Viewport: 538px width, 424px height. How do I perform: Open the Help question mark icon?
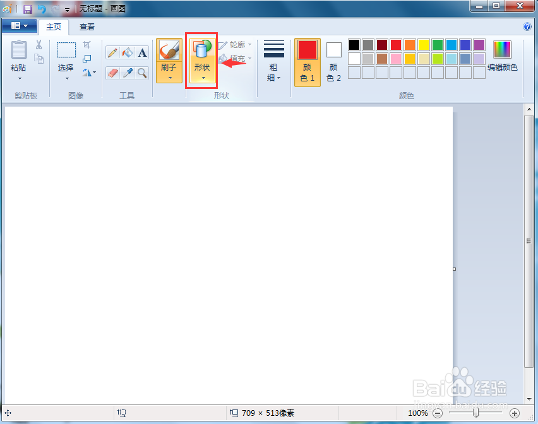(x=527, y=26)
